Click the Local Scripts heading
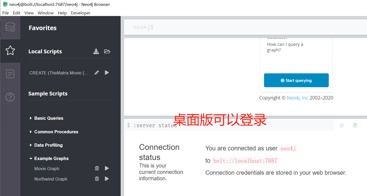This screenshot has width=367, height=196. point(45,51)
